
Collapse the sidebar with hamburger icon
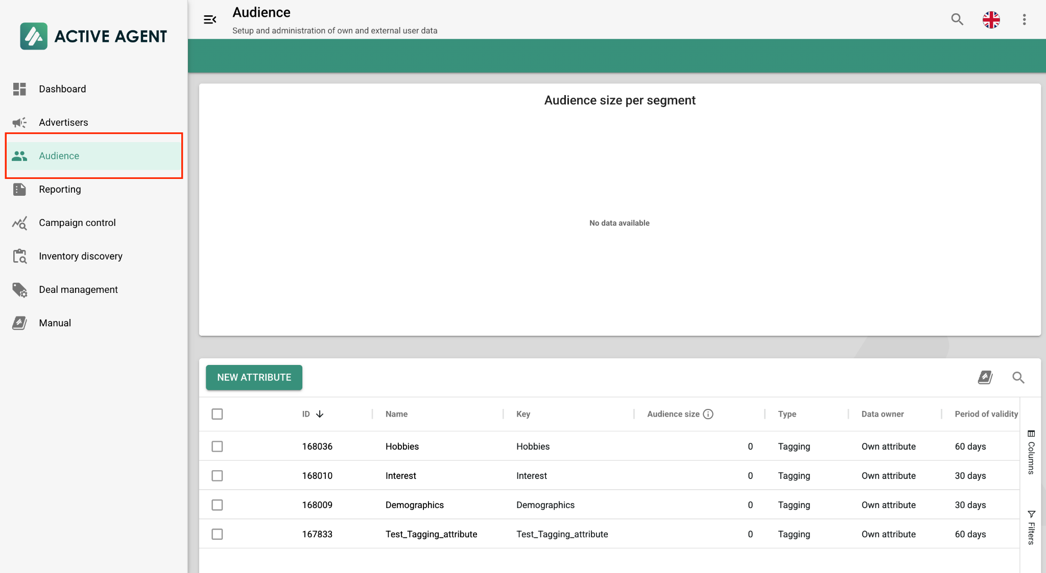pos(210,19)
